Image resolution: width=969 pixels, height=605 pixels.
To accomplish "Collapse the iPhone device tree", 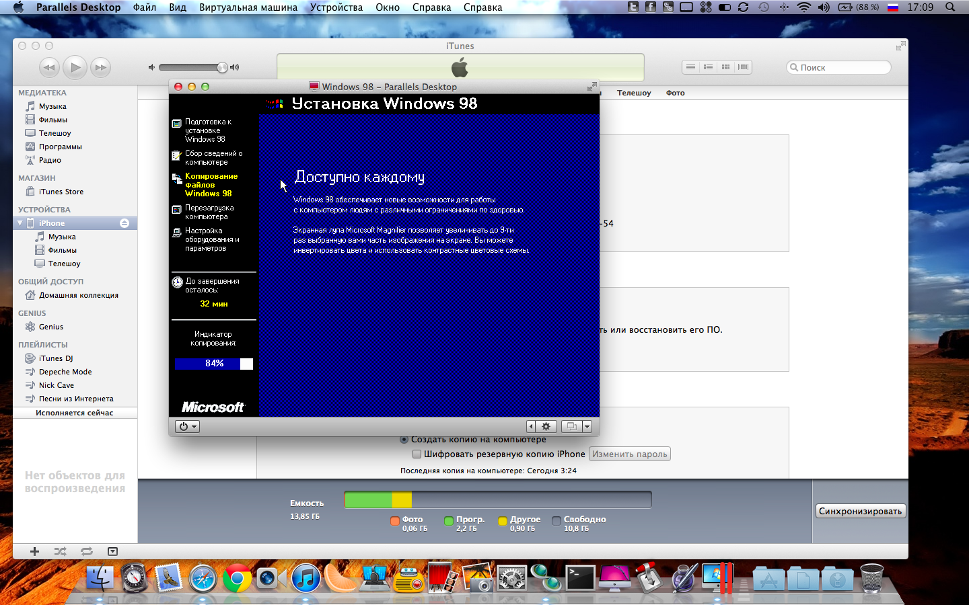I will (20, 223).
